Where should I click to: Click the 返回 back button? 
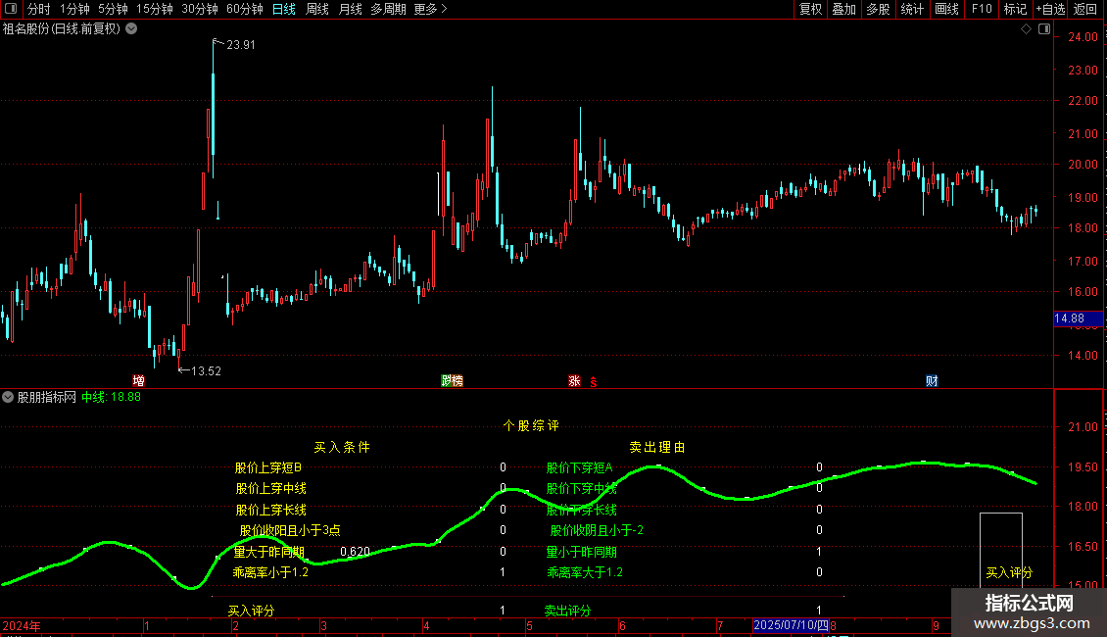[1085, 9]
